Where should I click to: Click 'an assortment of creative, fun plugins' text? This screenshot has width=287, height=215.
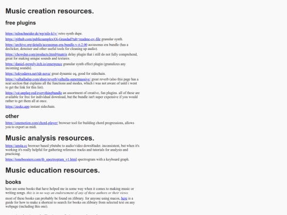(90, 93)
